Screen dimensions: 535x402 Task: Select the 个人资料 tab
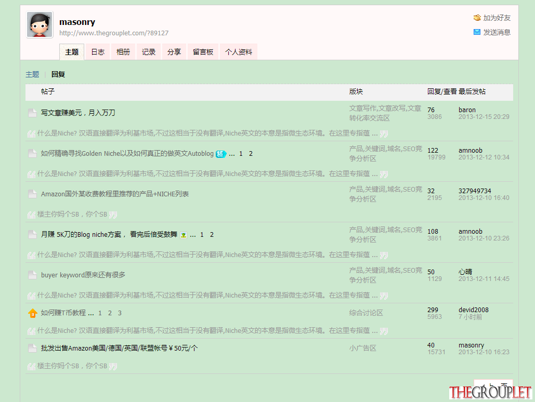pyautogui.click(x=239, y=52)
